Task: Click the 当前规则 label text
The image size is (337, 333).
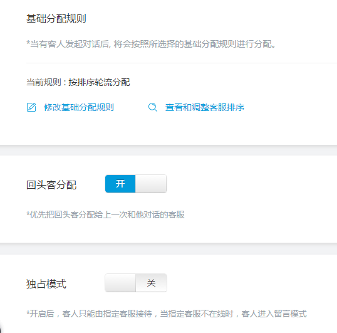Action: 44,82
